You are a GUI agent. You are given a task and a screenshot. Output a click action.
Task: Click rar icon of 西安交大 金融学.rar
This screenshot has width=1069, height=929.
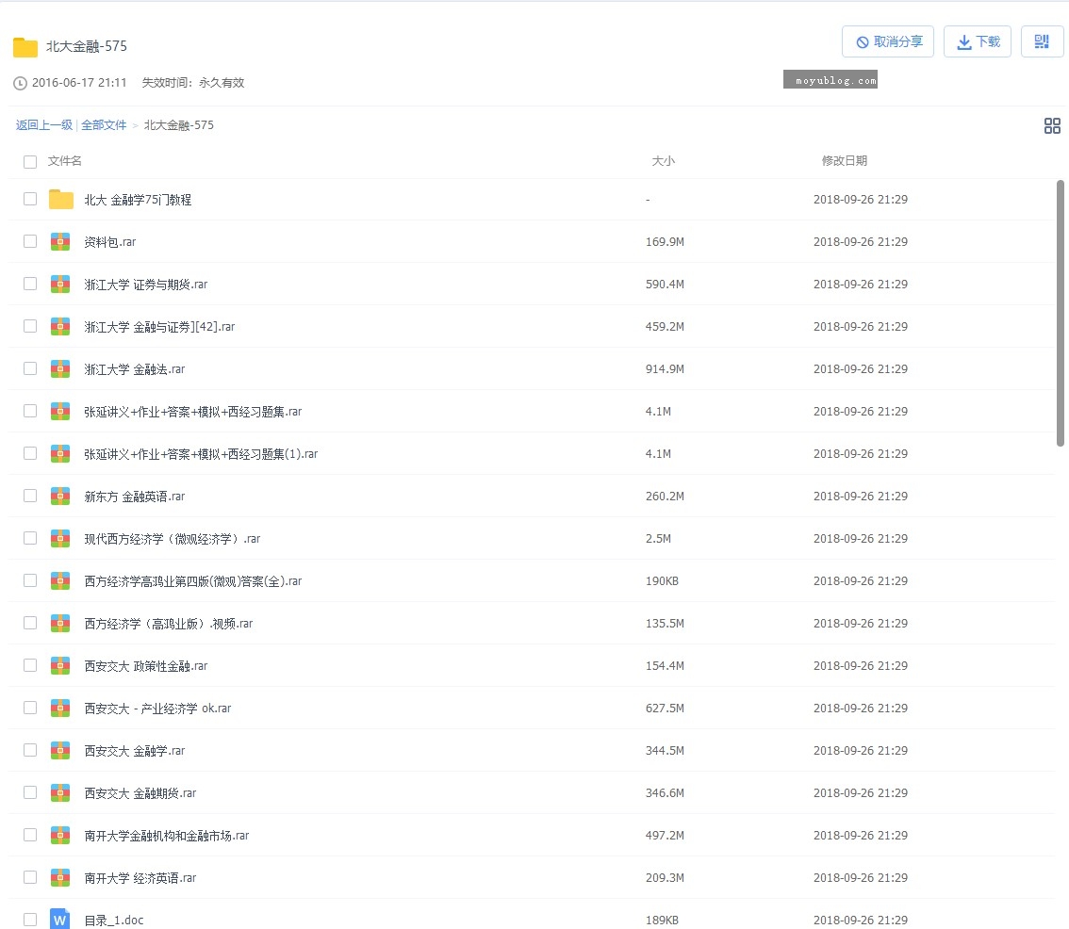(60, 750)
